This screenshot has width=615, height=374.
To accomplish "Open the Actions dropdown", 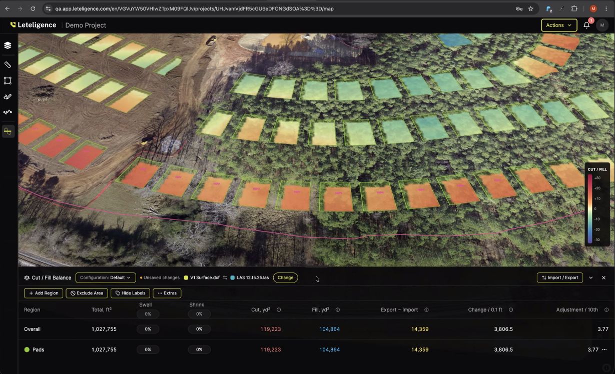I will tap(559, 25).
